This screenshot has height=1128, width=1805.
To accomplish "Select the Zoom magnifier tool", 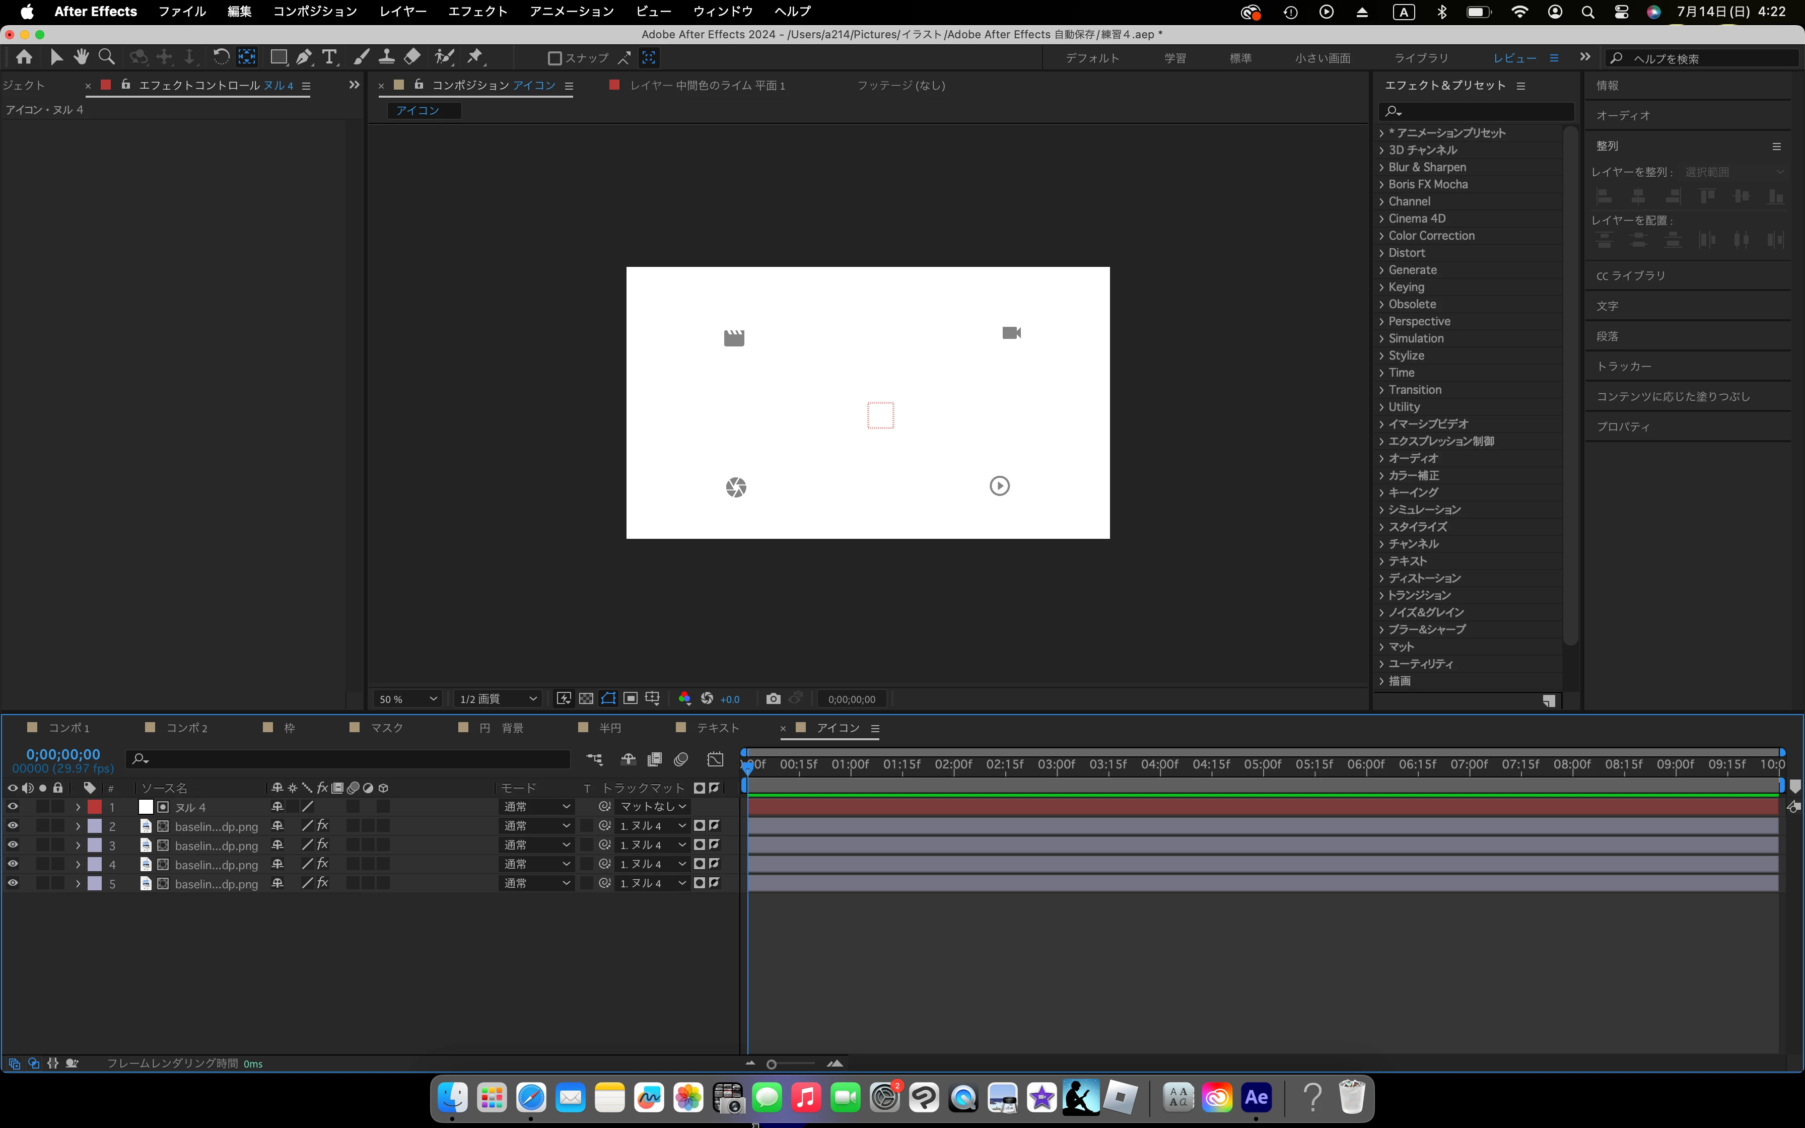I will [x=107, y=57].
